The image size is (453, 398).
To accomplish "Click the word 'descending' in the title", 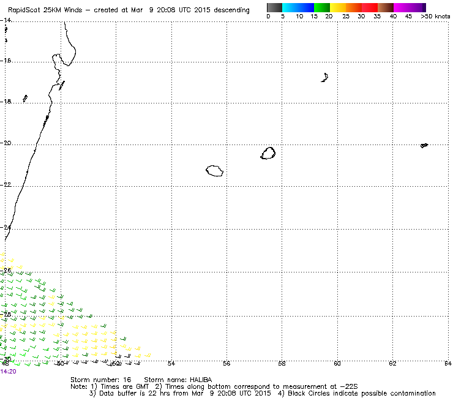I will click(231, 10).
